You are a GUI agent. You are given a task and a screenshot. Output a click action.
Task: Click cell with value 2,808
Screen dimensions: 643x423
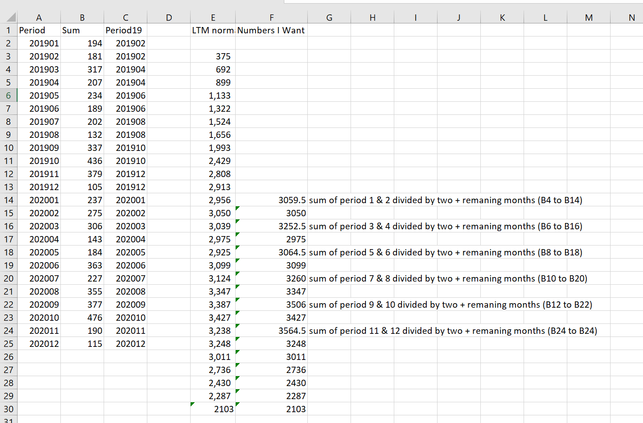213,174
